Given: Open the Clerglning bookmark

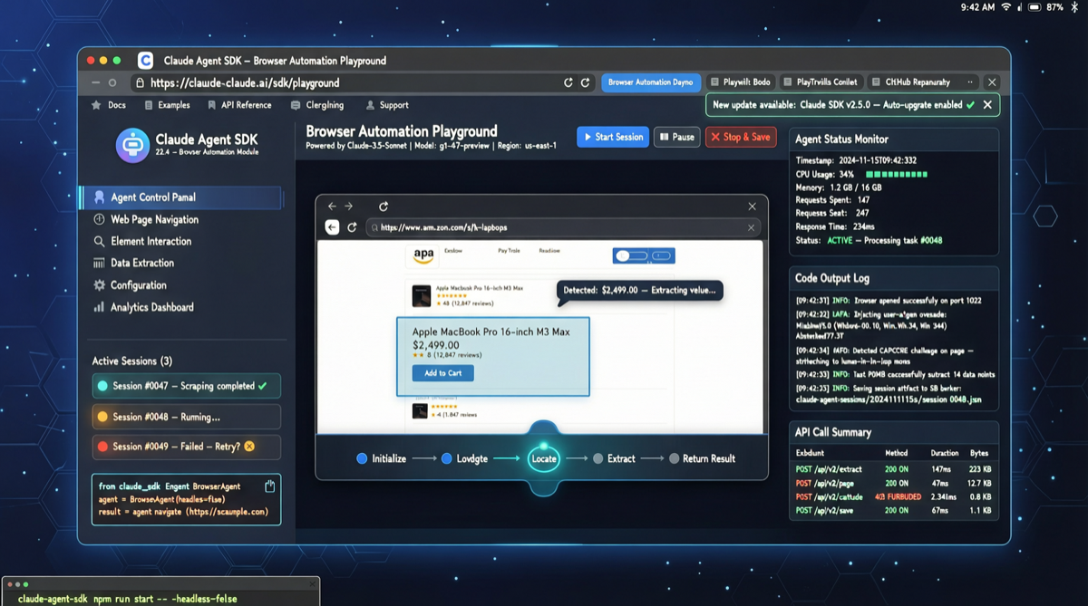Looking at the screenshot, I should pos(317,105).
